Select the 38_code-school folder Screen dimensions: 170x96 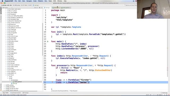(x=13, y=41)
